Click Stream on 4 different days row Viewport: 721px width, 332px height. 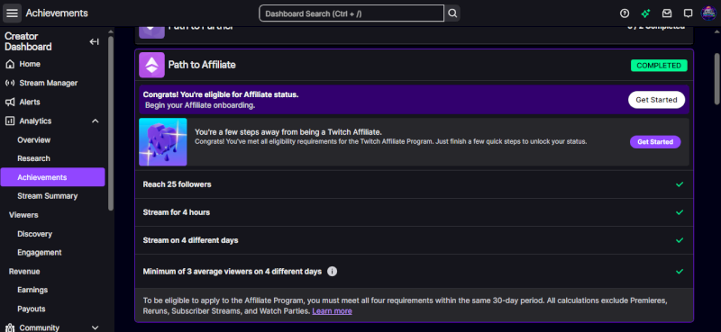(x=414, y=240)
